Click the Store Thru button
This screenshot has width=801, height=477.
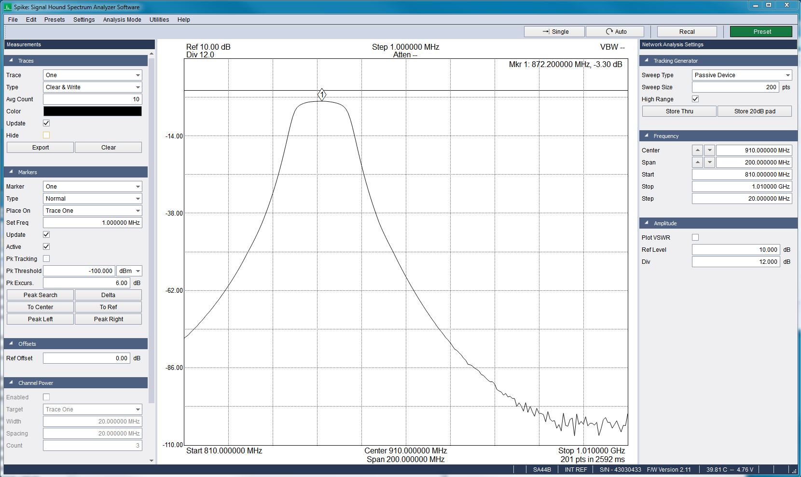679,111
